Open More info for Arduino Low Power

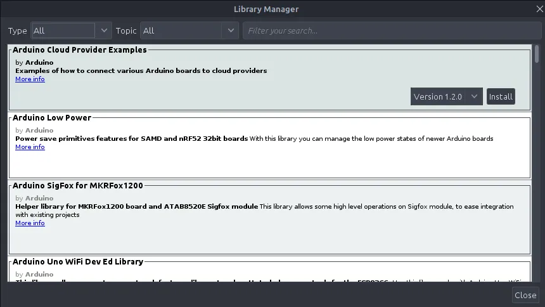click(x=30, y=147)
